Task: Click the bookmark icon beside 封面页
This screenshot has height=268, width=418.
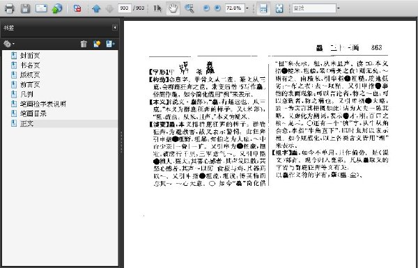Action: click(x=14, y=56)
